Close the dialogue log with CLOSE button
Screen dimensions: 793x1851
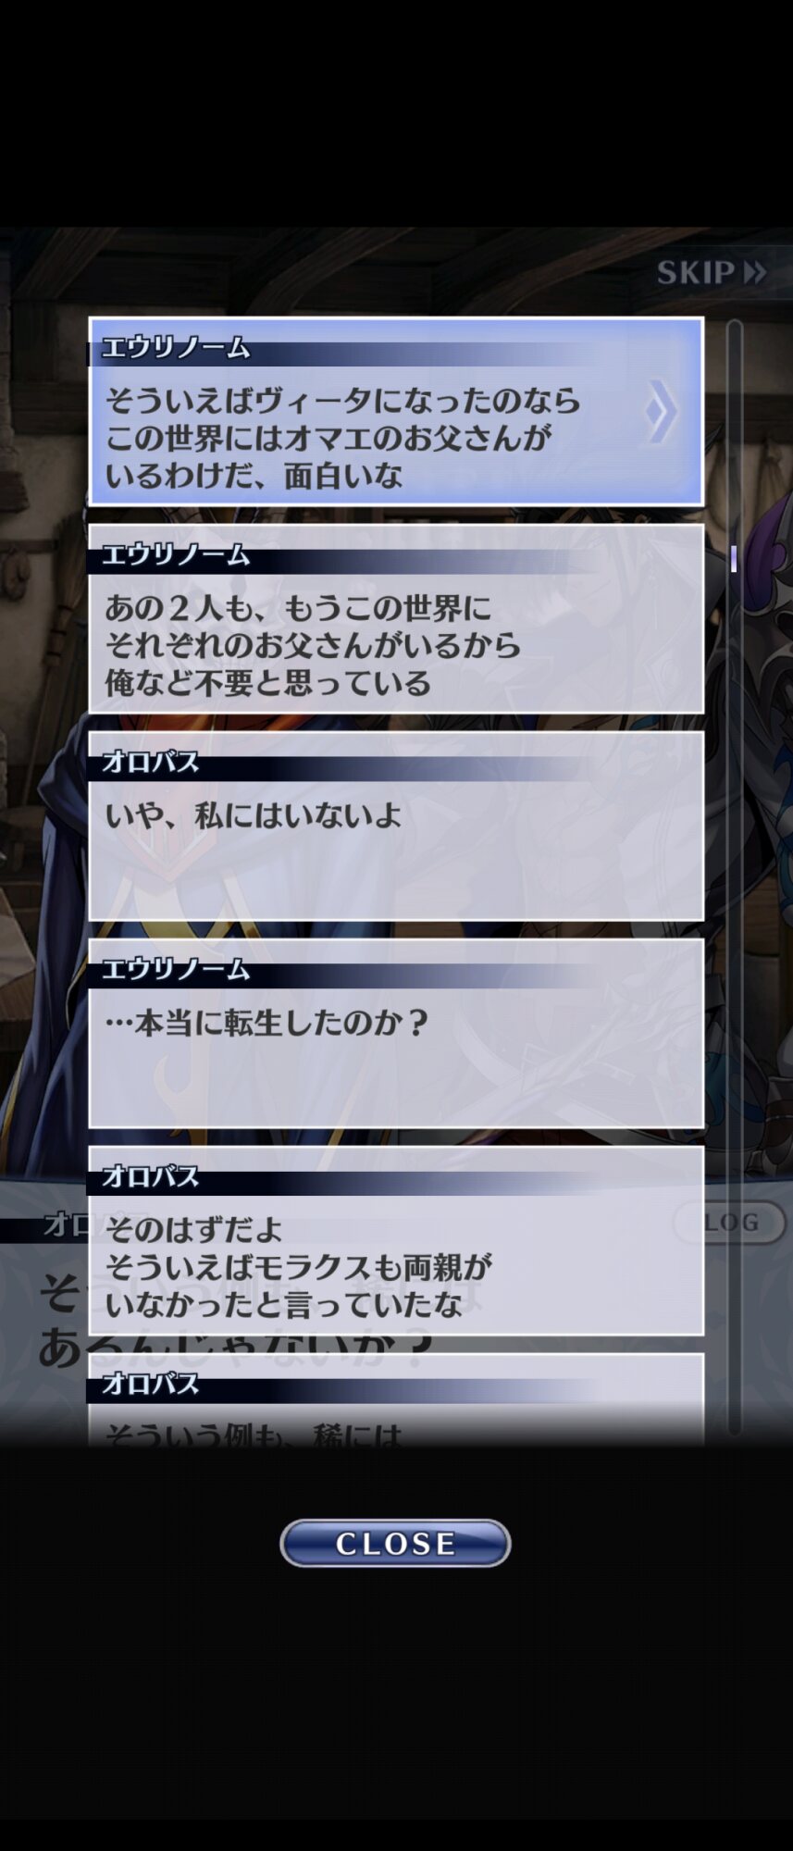[x=395, y=1543]
